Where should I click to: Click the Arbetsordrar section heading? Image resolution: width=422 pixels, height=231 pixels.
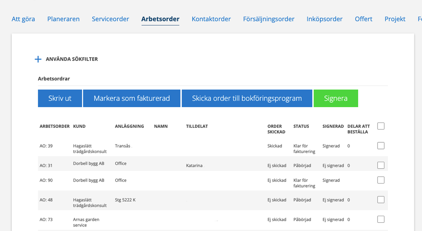point(54,79)
